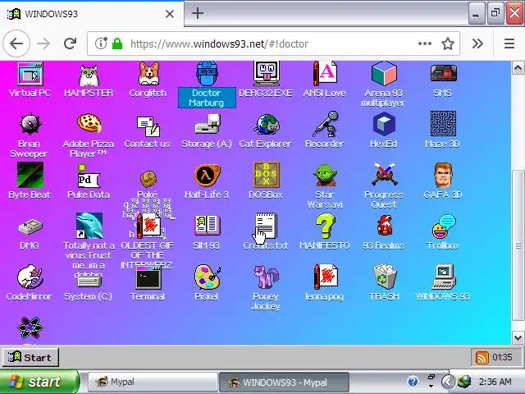This screenshot has width=525, height=394.
Task: Launch SIM 93 icon
Action: pyautogui.click(x=208, y=225)
